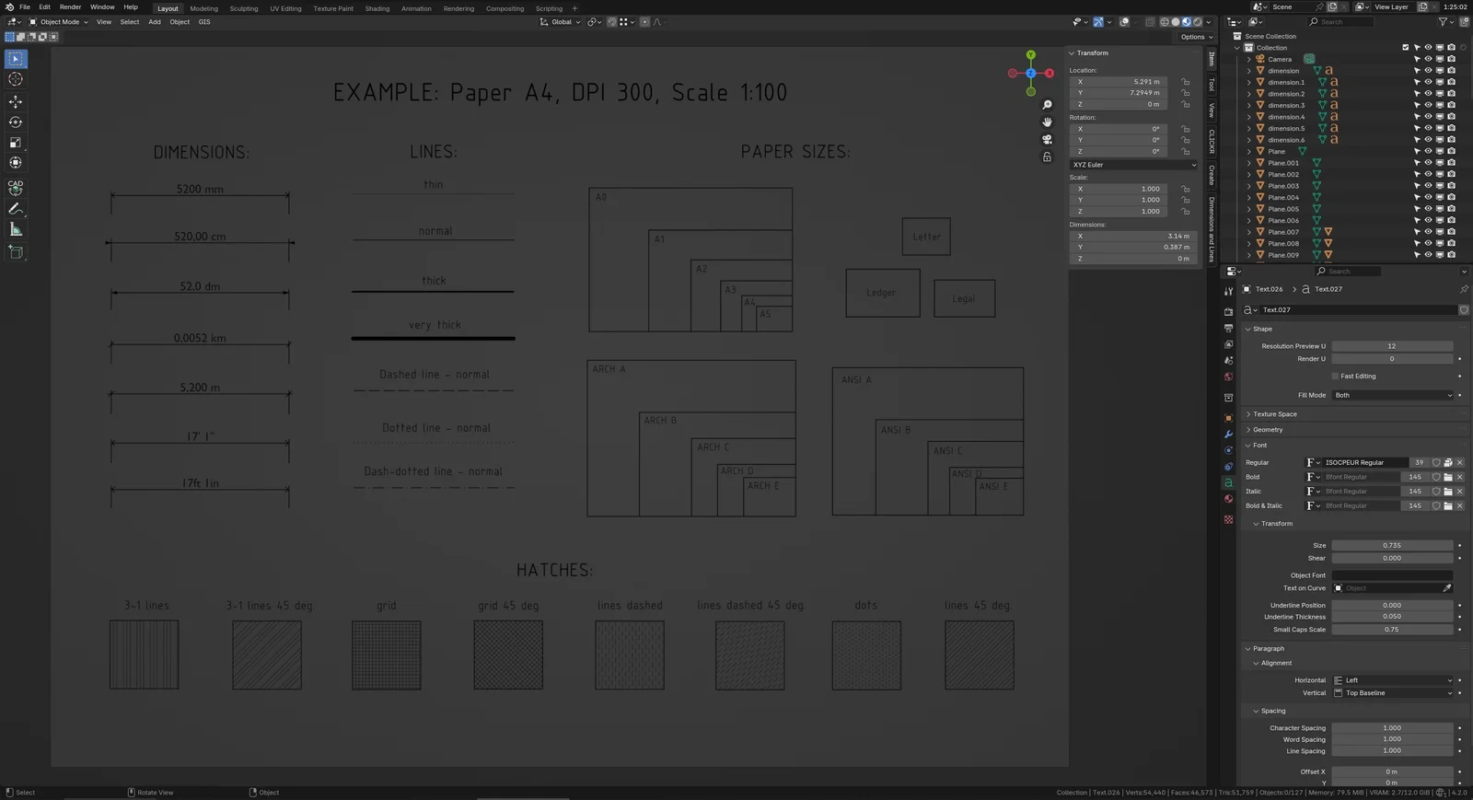
Task: Select the Rotate tool
Action: pyautogui.click(x=16, y=122)
